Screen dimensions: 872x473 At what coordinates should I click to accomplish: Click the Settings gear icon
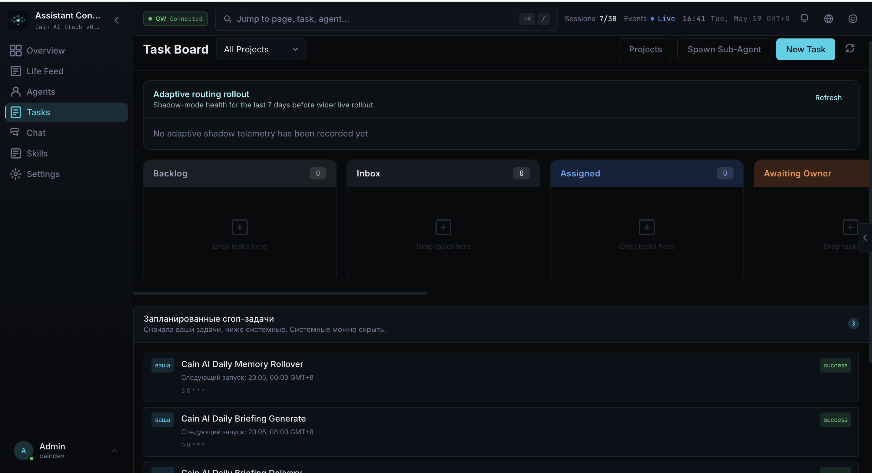pos(15,174)
